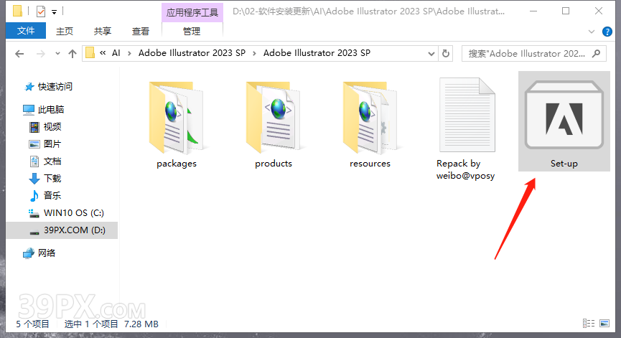Switch to the 共享 ribbon tab
Viewport: 621px width, 338px height.
click(103, 32)
